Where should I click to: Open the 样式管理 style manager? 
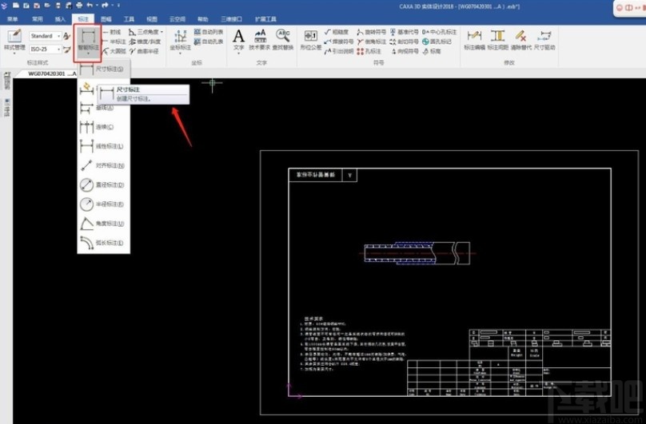tap(14, 42)
